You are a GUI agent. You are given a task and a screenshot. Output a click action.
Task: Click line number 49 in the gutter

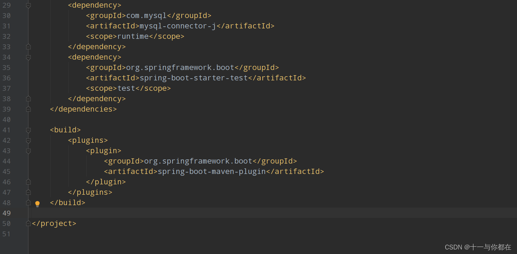(6, 213)
